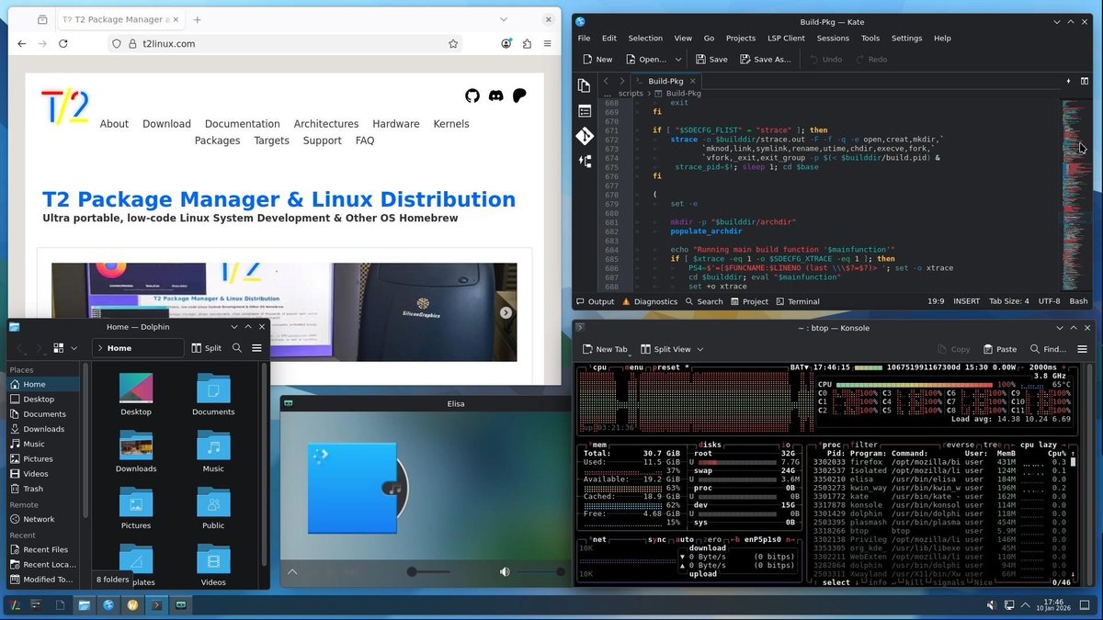Mute volume speaker icon in Elisa

(505, 571)
